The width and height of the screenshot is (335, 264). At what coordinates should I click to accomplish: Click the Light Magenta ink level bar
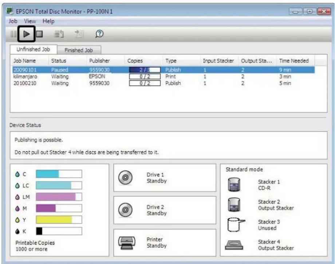point(59,197)
